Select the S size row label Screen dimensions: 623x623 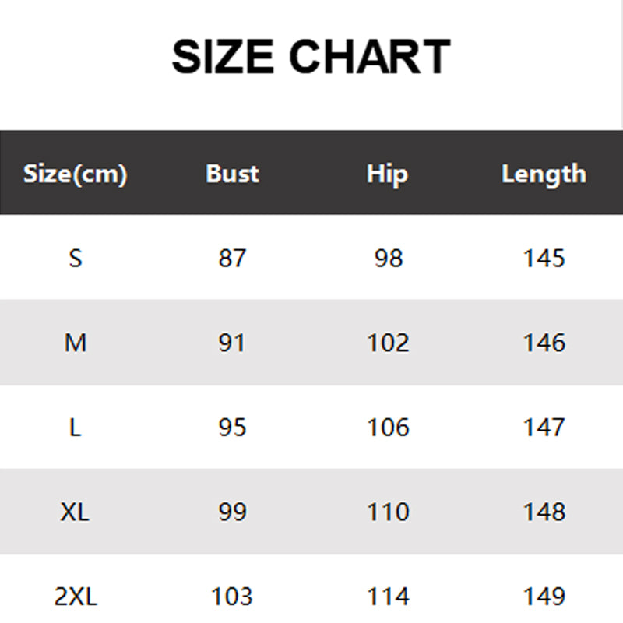[75, 258]
